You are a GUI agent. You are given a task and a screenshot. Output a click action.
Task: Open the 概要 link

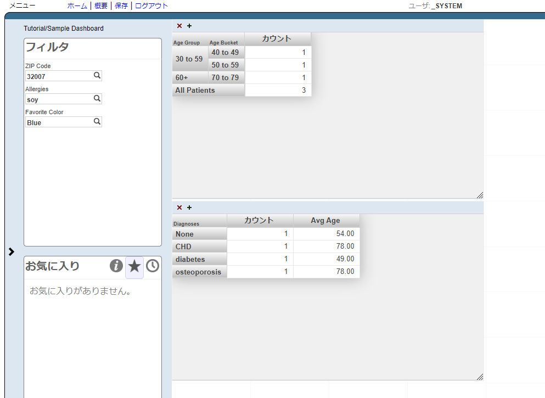tap(101, 6)
